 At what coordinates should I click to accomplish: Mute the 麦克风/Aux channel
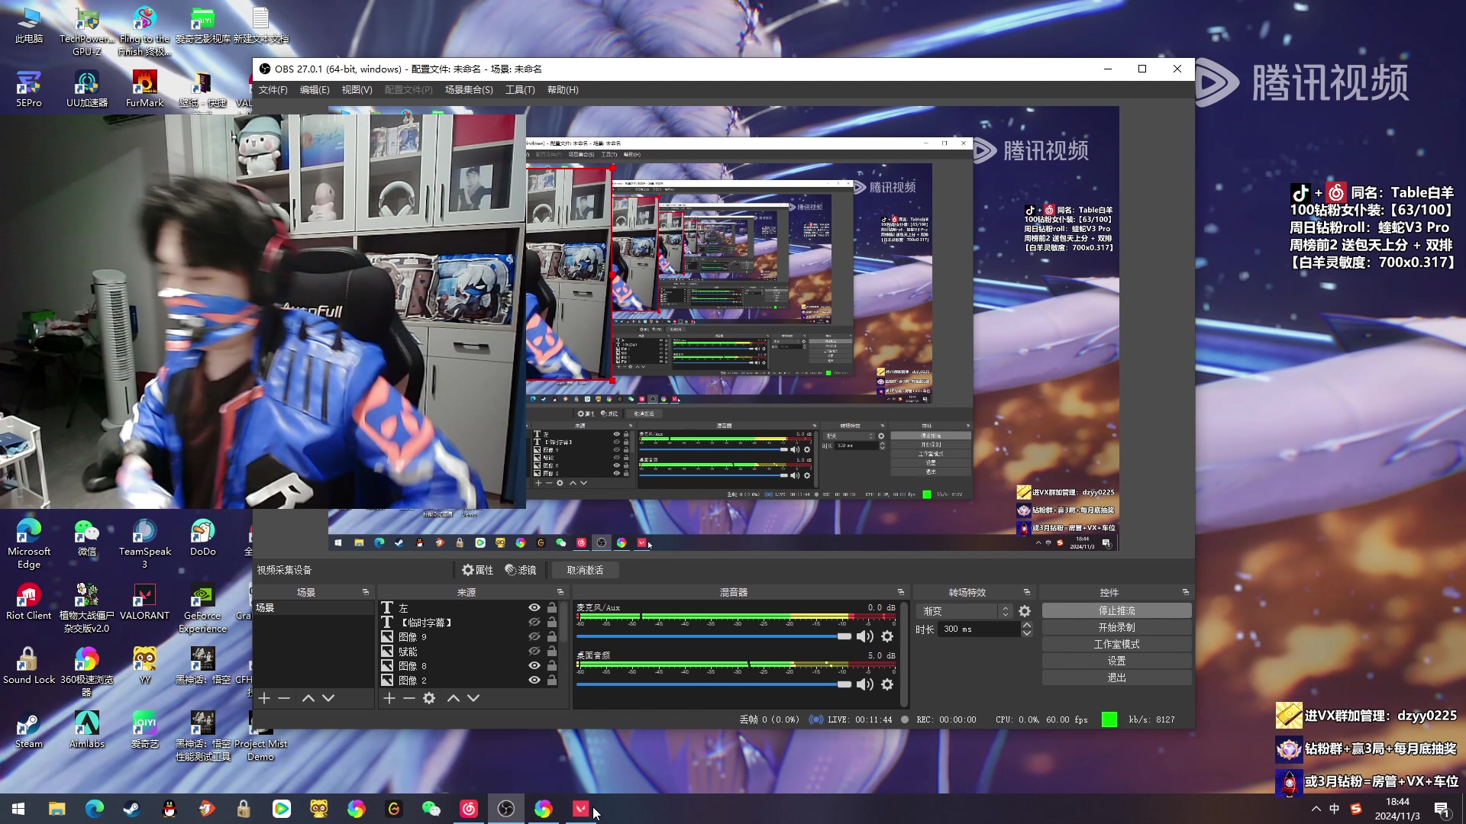(865, 637)
